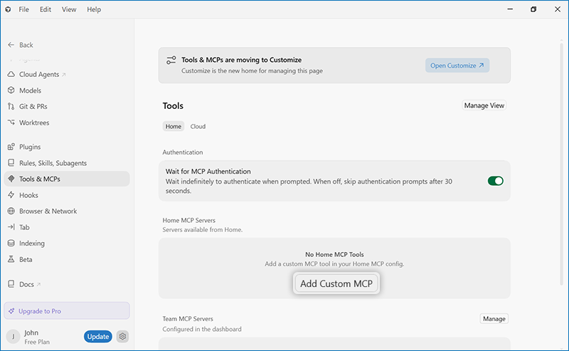Screen dimensions: 569x351
Task: Switch to the Home tab
Action: [174, 127]
